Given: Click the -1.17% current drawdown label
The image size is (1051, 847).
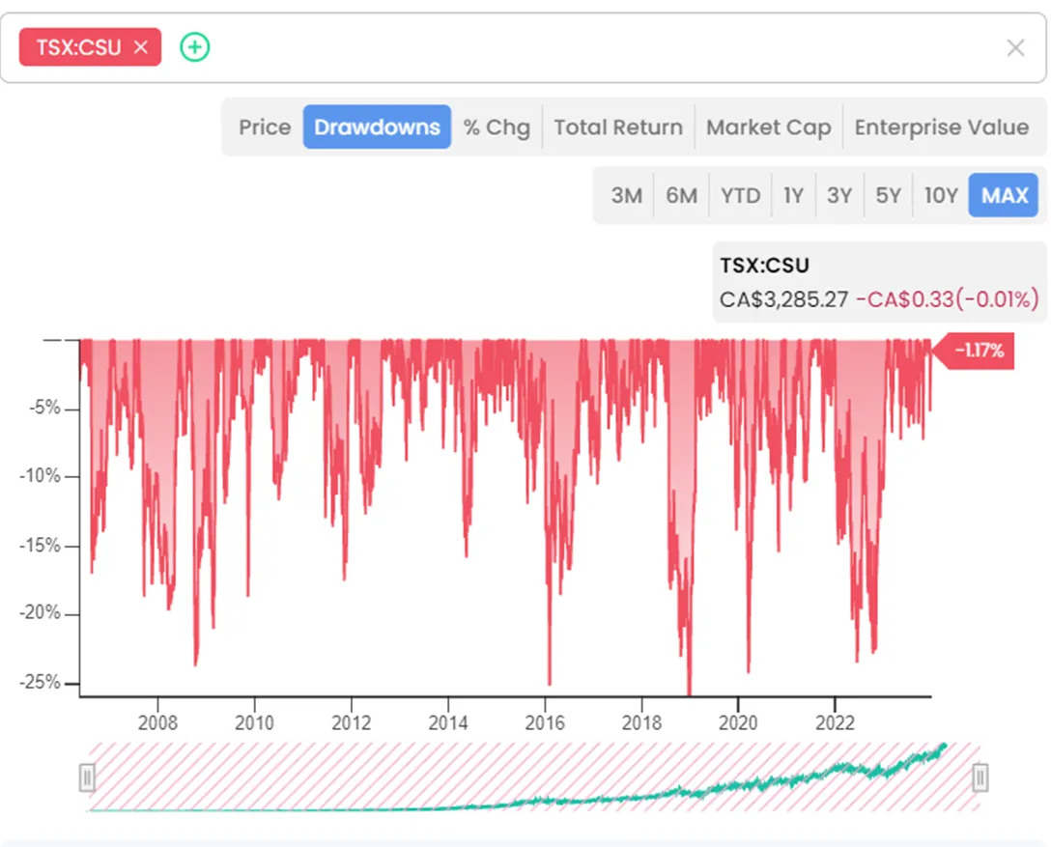Looking at the screenshot, I should [975, 351].
